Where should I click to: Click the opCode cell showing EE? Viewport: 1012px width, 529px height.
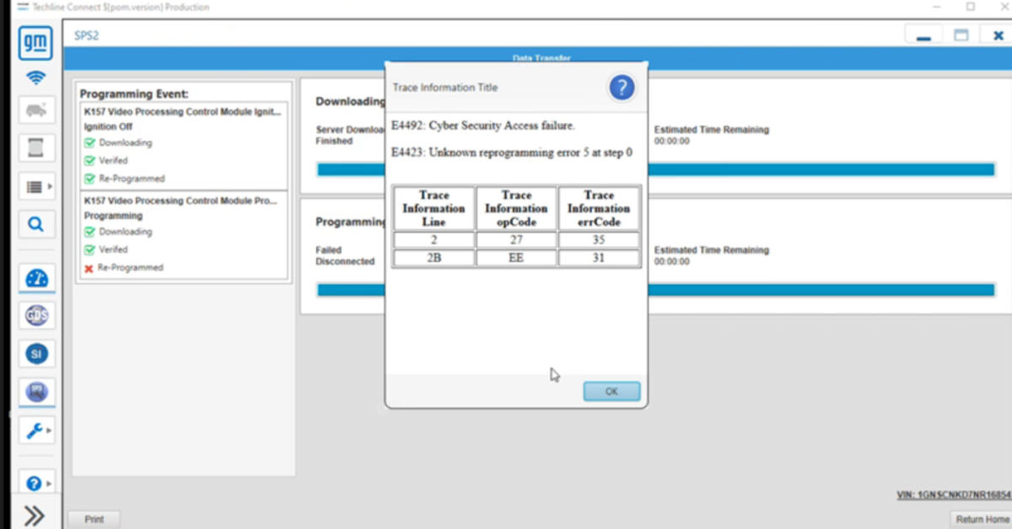pos(516,258)
